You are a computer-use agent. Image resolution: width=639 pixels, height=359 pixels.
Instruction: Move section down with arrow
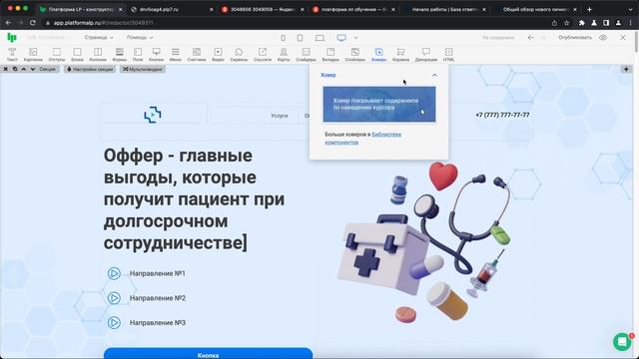click(x=33, y=69)
